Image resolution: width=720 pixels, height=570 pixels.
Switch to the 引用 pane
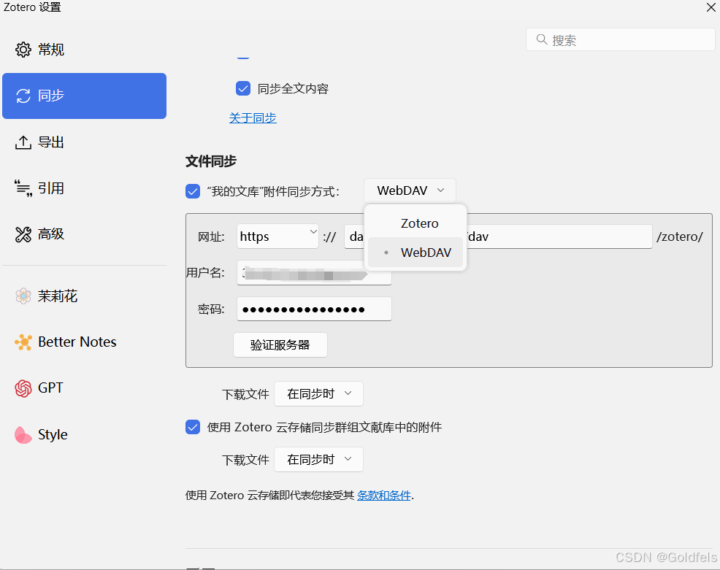[85, 188]
